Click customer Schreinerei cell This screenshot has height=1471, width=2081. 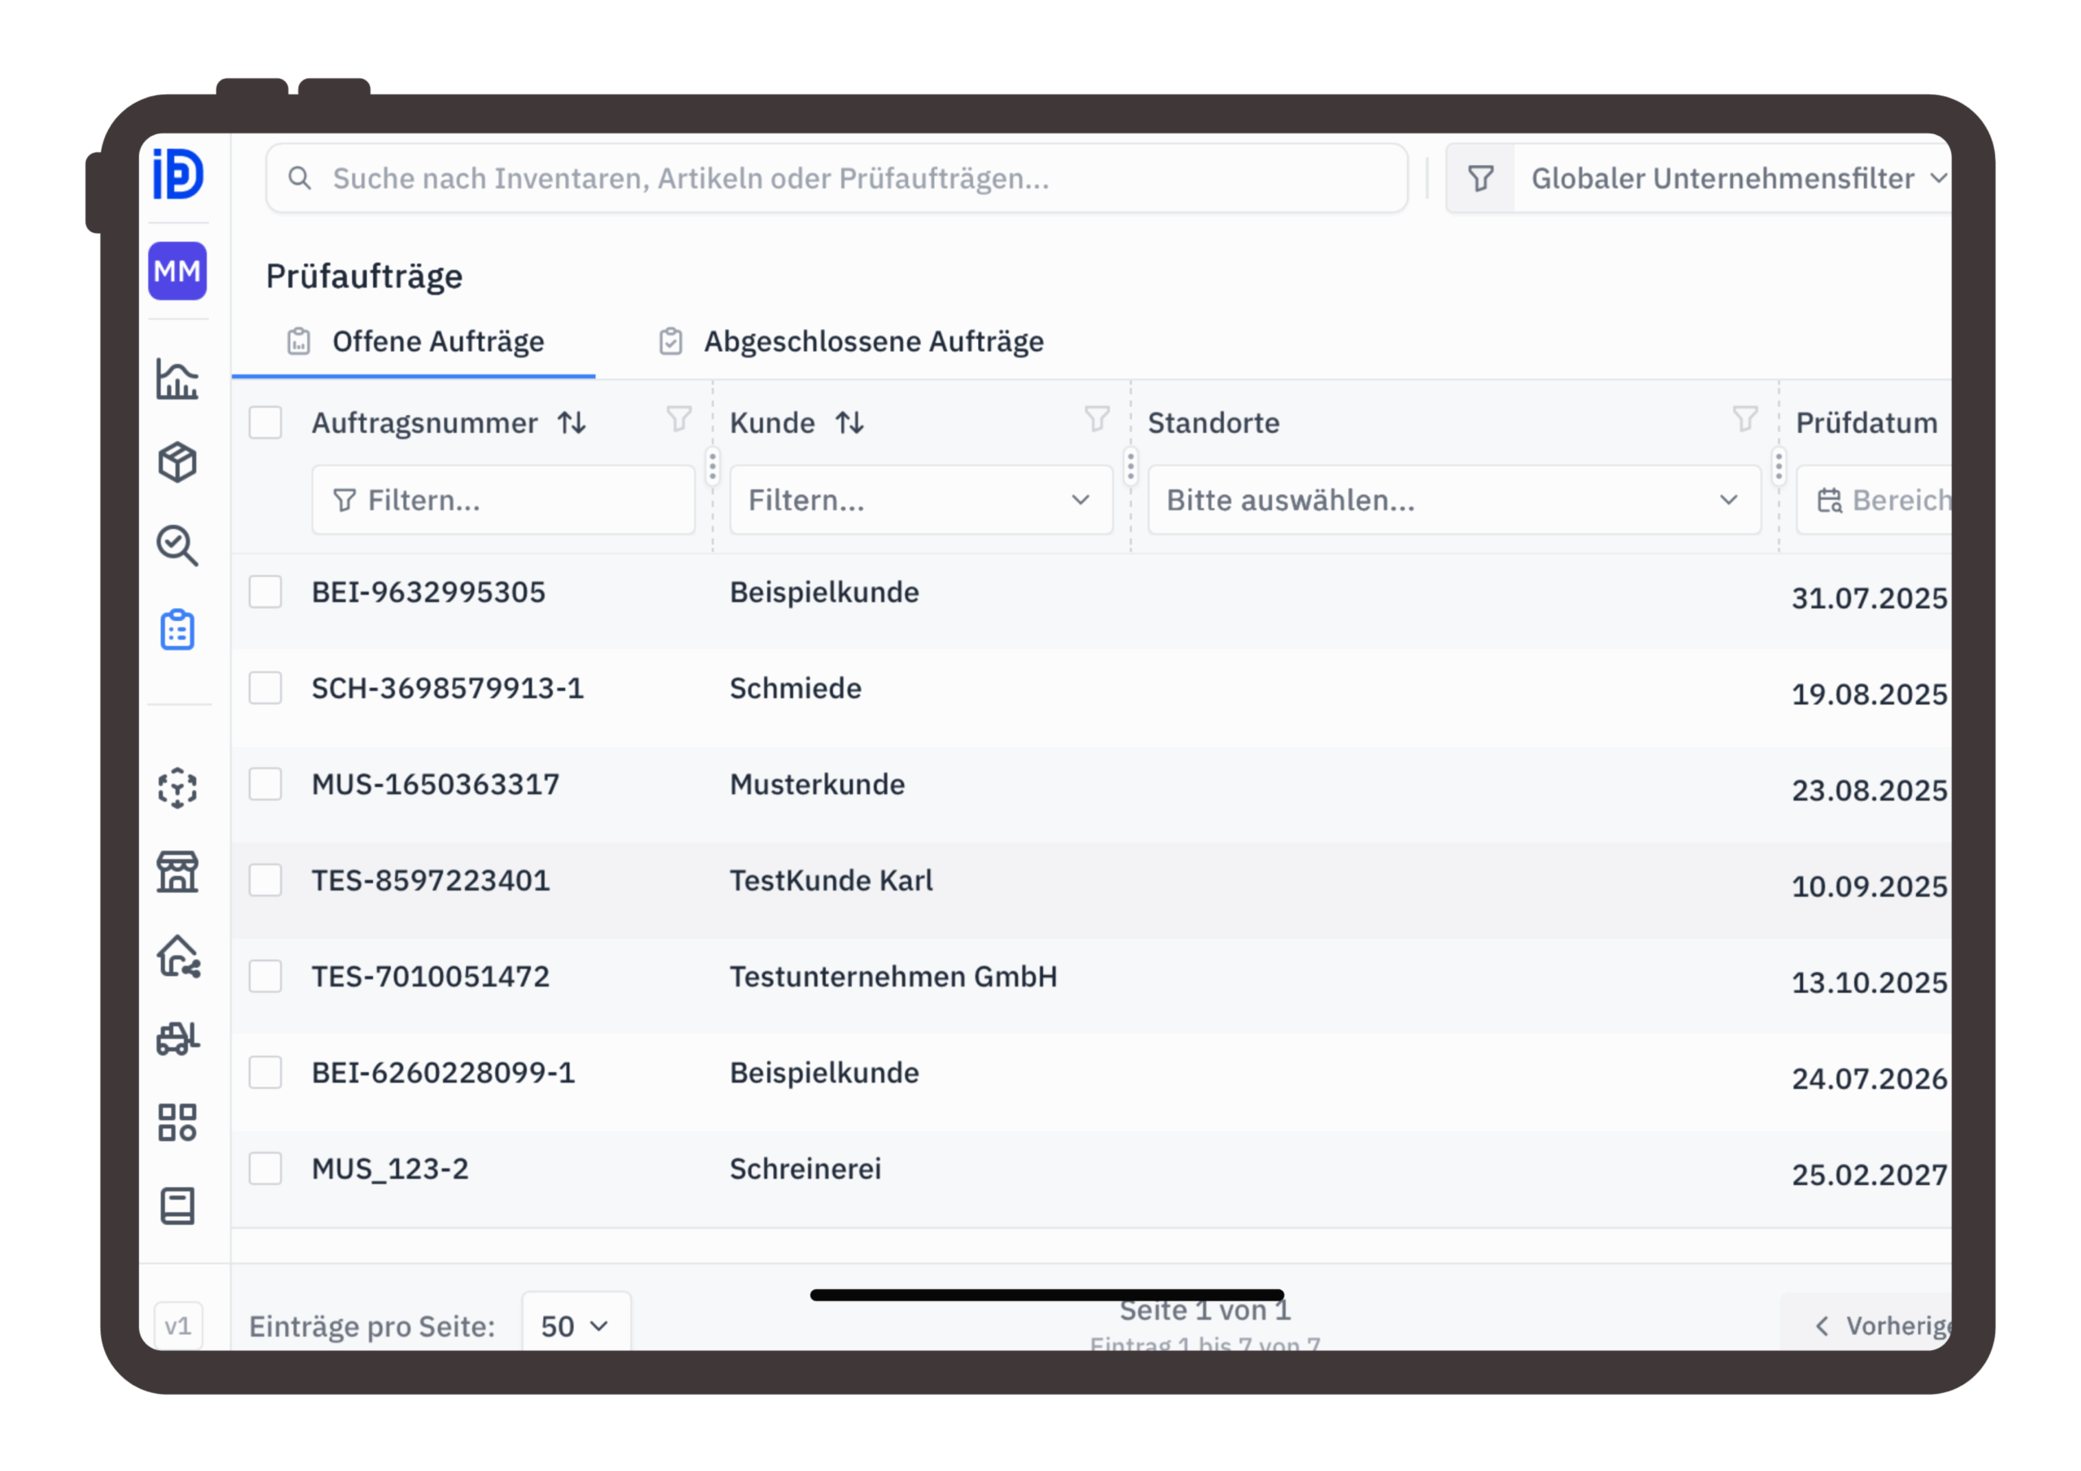point(806,1169)
